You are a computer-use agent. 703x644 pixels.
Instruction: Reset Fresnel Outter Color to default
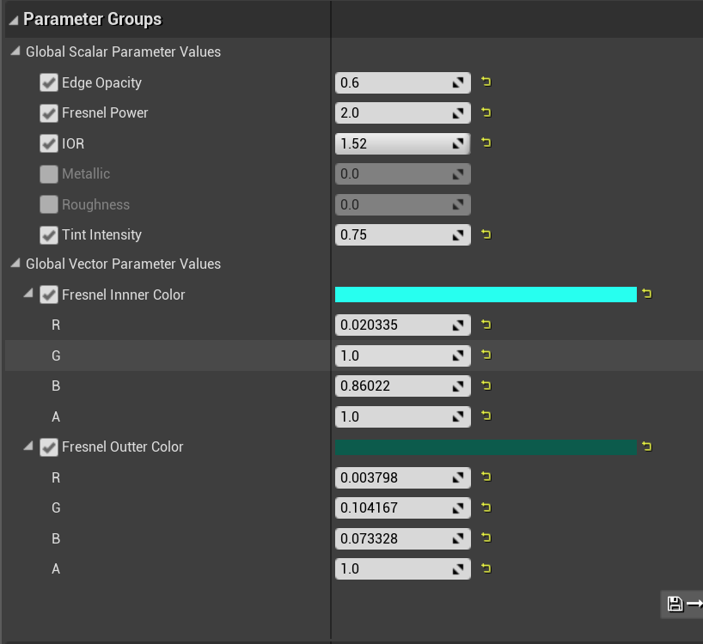[647, 447]
